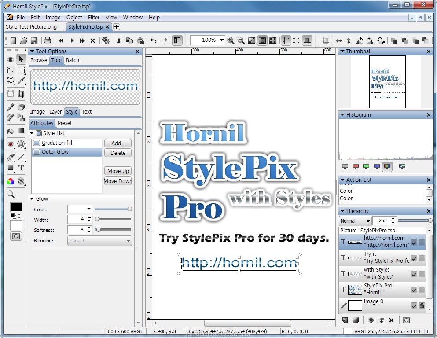437x338 pixels.
Task: Close the StylePixPro.tsp document tab
Action: [x=107, y=27]
